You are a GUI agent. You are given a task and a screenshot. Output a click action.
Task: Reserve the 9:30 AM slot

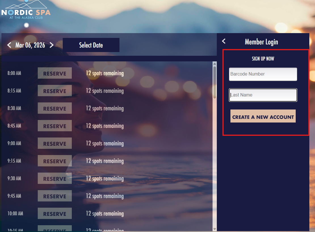point(54,179)
